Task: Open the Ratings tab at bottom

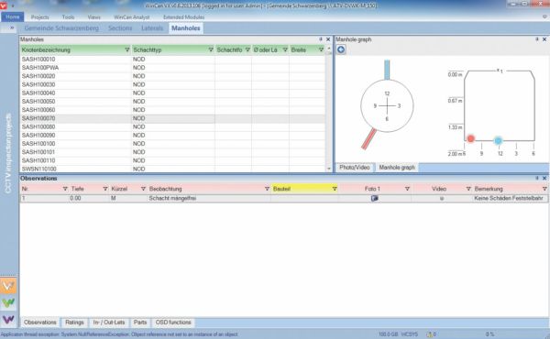Action: pos(74,323)
